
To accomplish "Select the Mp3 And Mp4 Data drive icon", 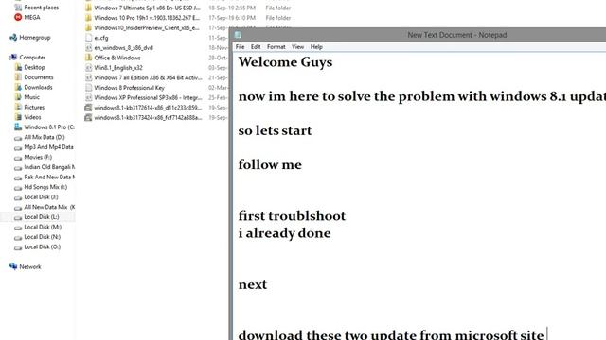I will 18,147.
